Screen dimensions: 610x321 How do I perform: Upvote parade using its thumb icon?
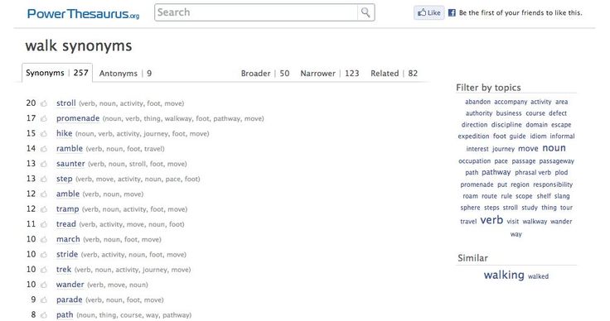(x=44, y=300)
